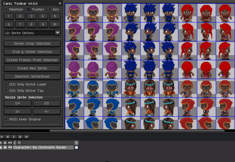
Task: Play the animation
Action: coord(14,137)
